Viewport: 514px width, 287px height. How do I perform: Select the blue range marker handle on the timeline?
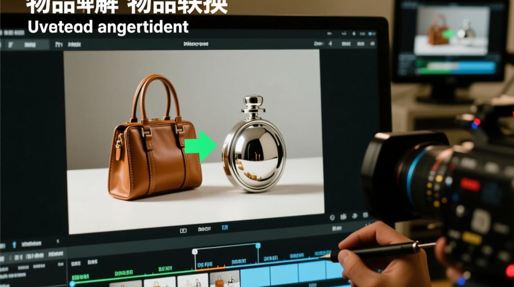pyautogui.click(x=258, y=245)
